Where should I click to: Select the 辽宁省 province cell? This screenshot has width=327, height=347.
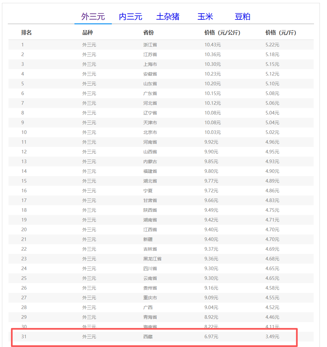pyautogui.click(x=150, y=113)
